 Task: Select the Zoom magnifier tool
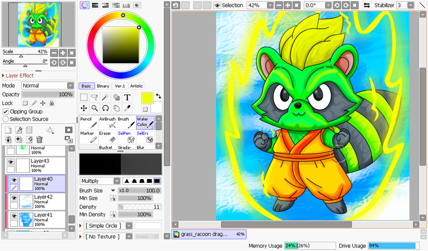[x=94, y=108]
